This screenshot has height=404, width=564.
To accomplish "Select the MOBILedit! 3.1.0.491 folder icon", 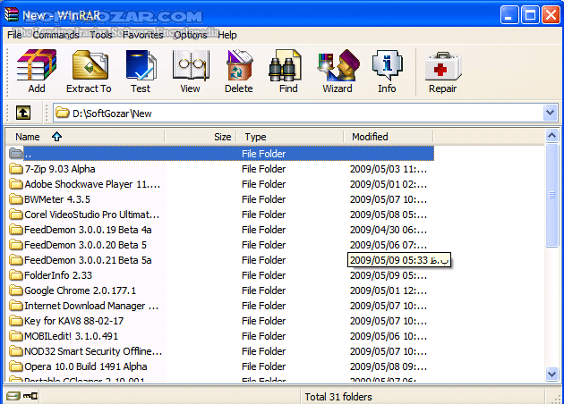I will click(x=16, y=336).
